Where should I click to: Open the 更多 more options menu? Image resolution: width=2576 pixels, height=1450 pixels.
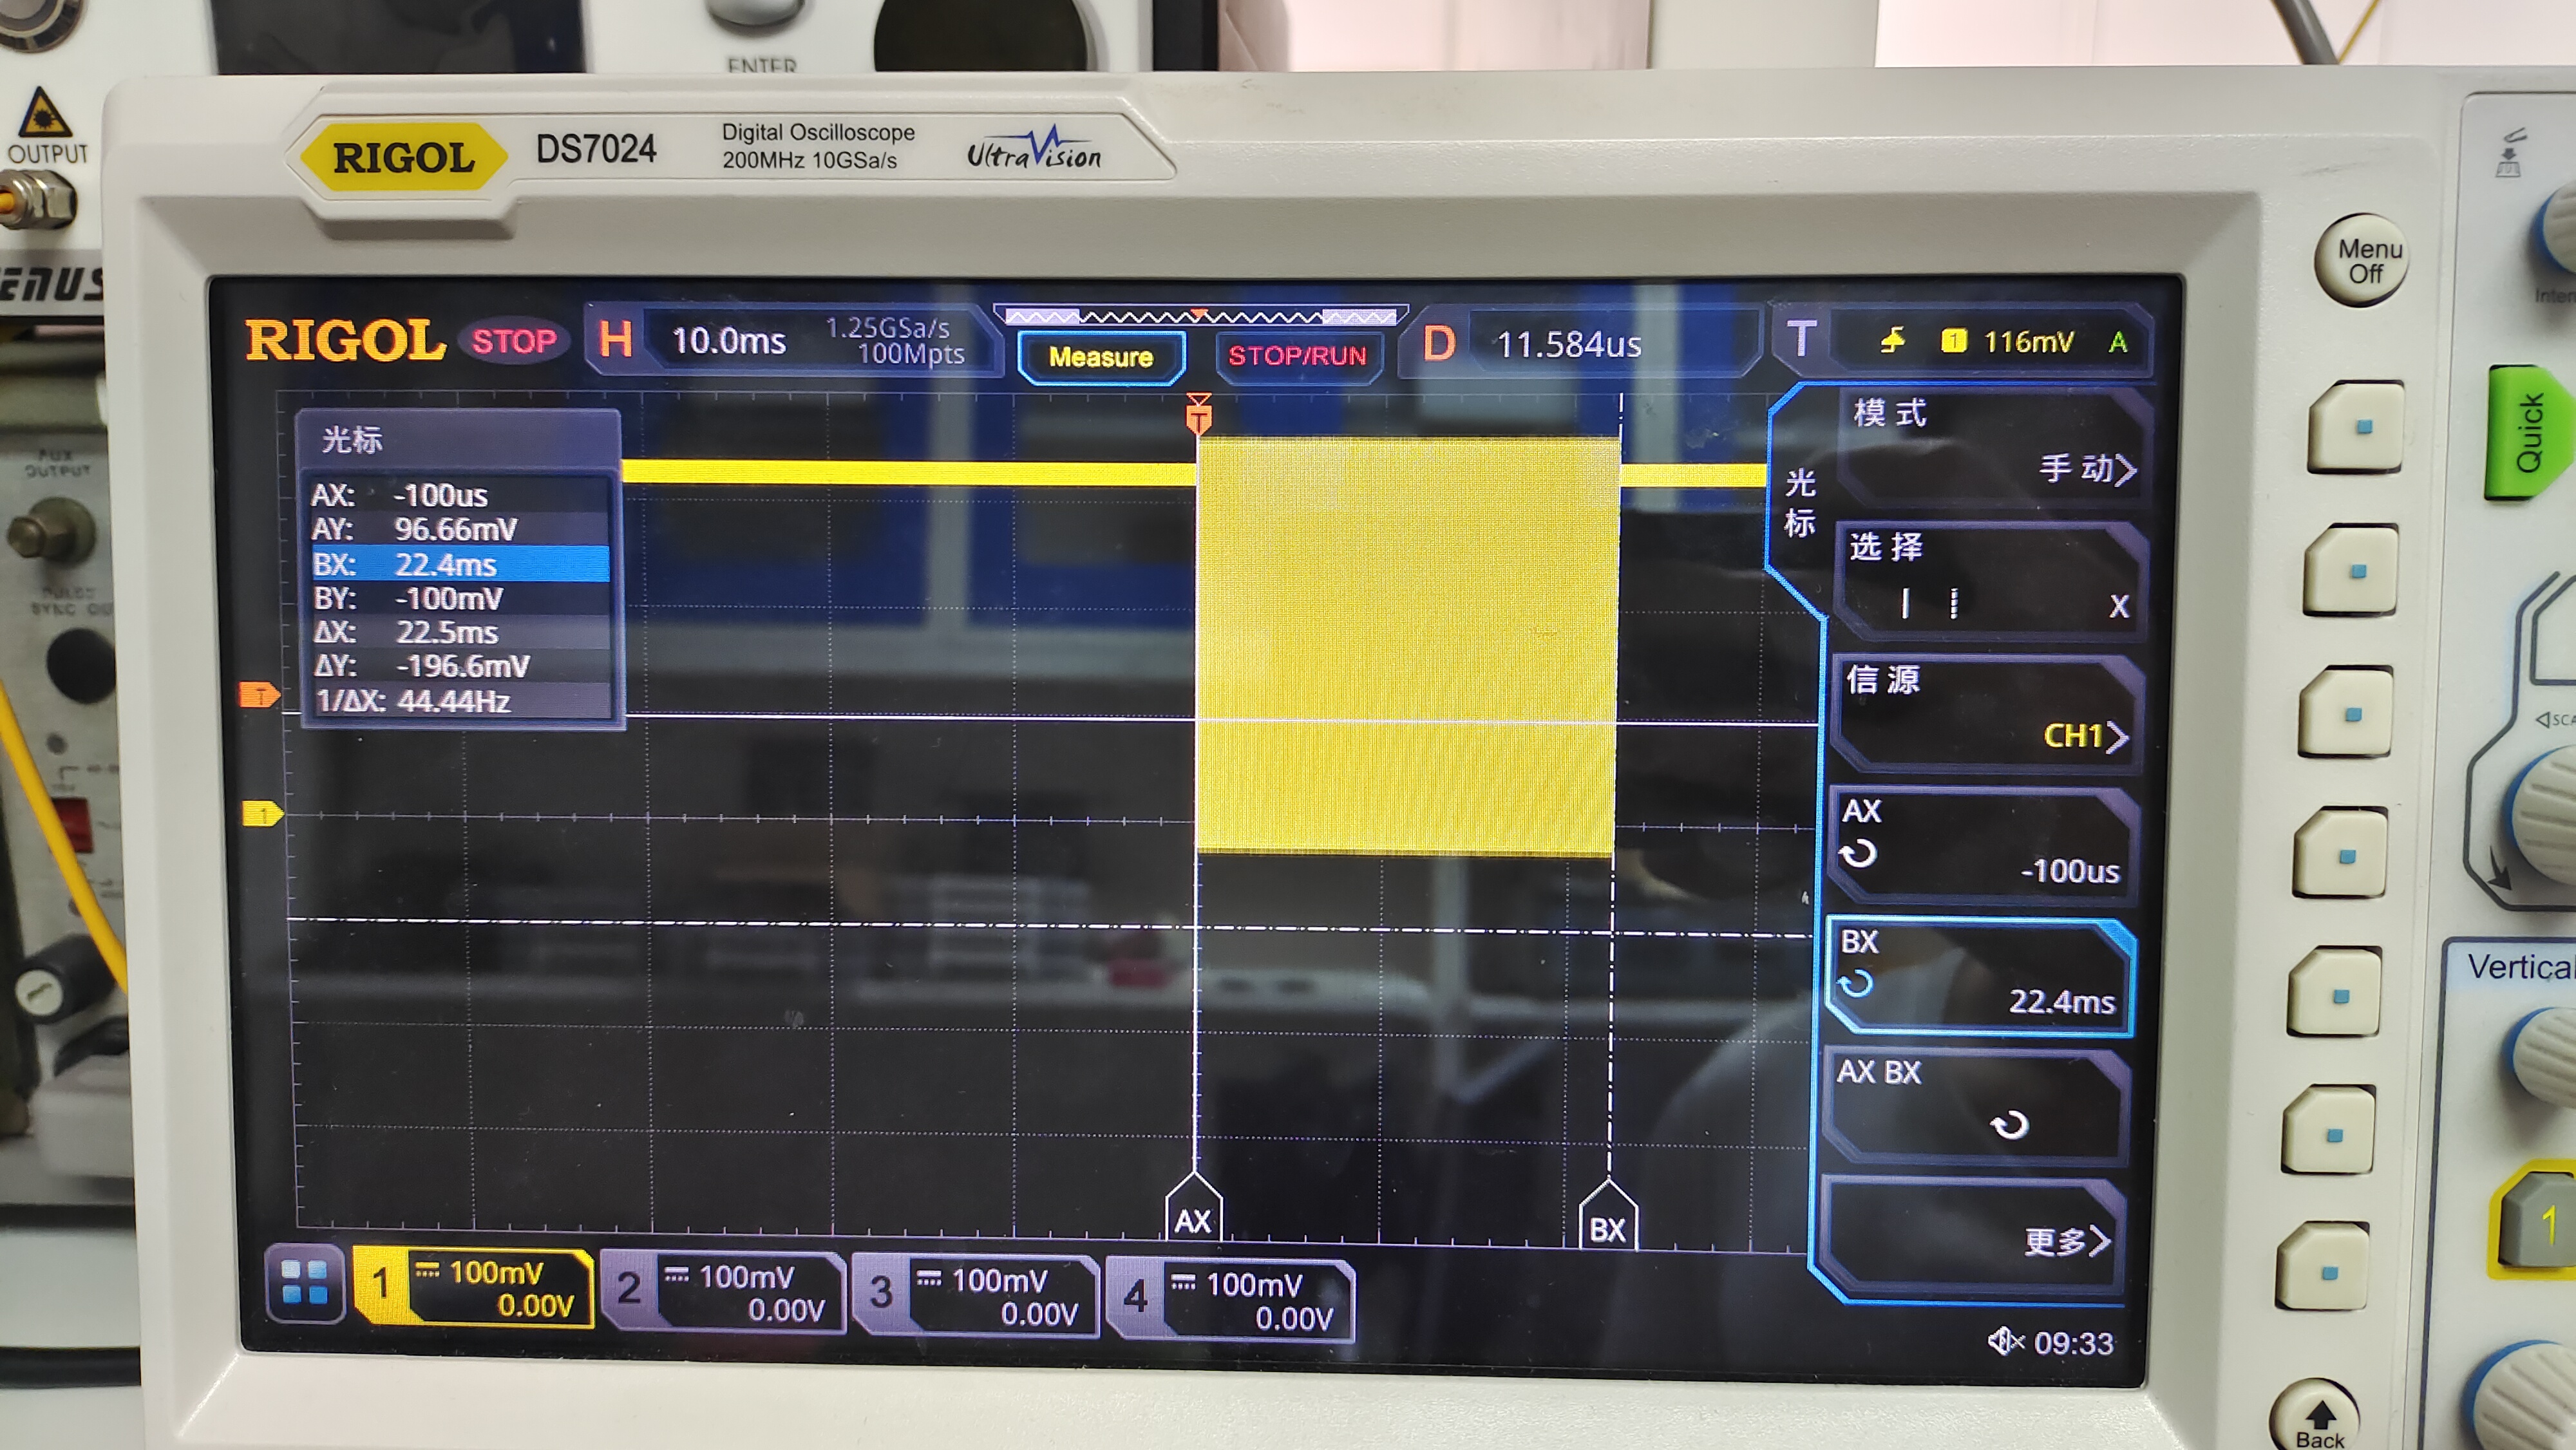click(1972, 1236)
